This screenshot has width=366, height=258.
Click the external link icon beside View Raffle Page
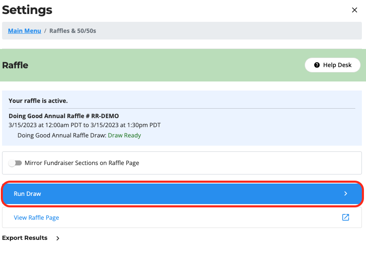[x=346, y=217]
